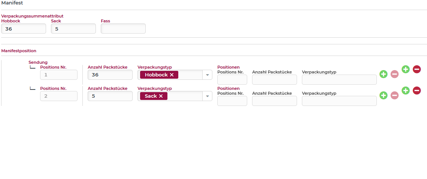Click Positionen Anzahl Packstücke field in second row
This screenshot has height=179, width=427.
274,101
